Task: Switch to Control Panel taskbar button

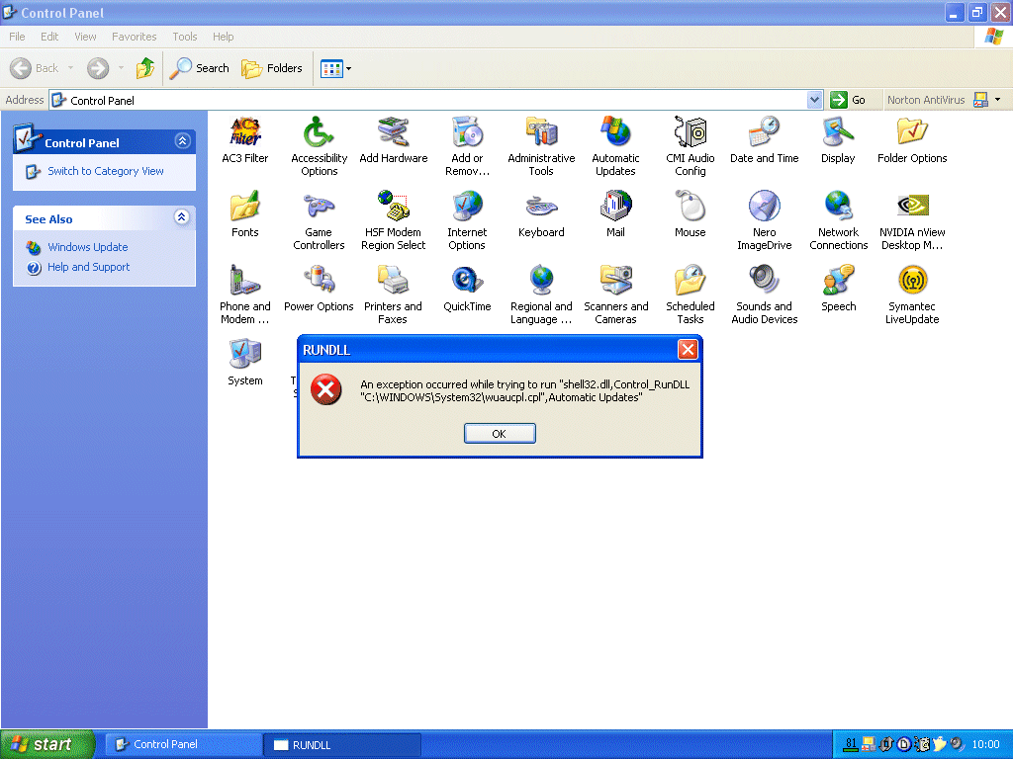Action: [184, 744]
